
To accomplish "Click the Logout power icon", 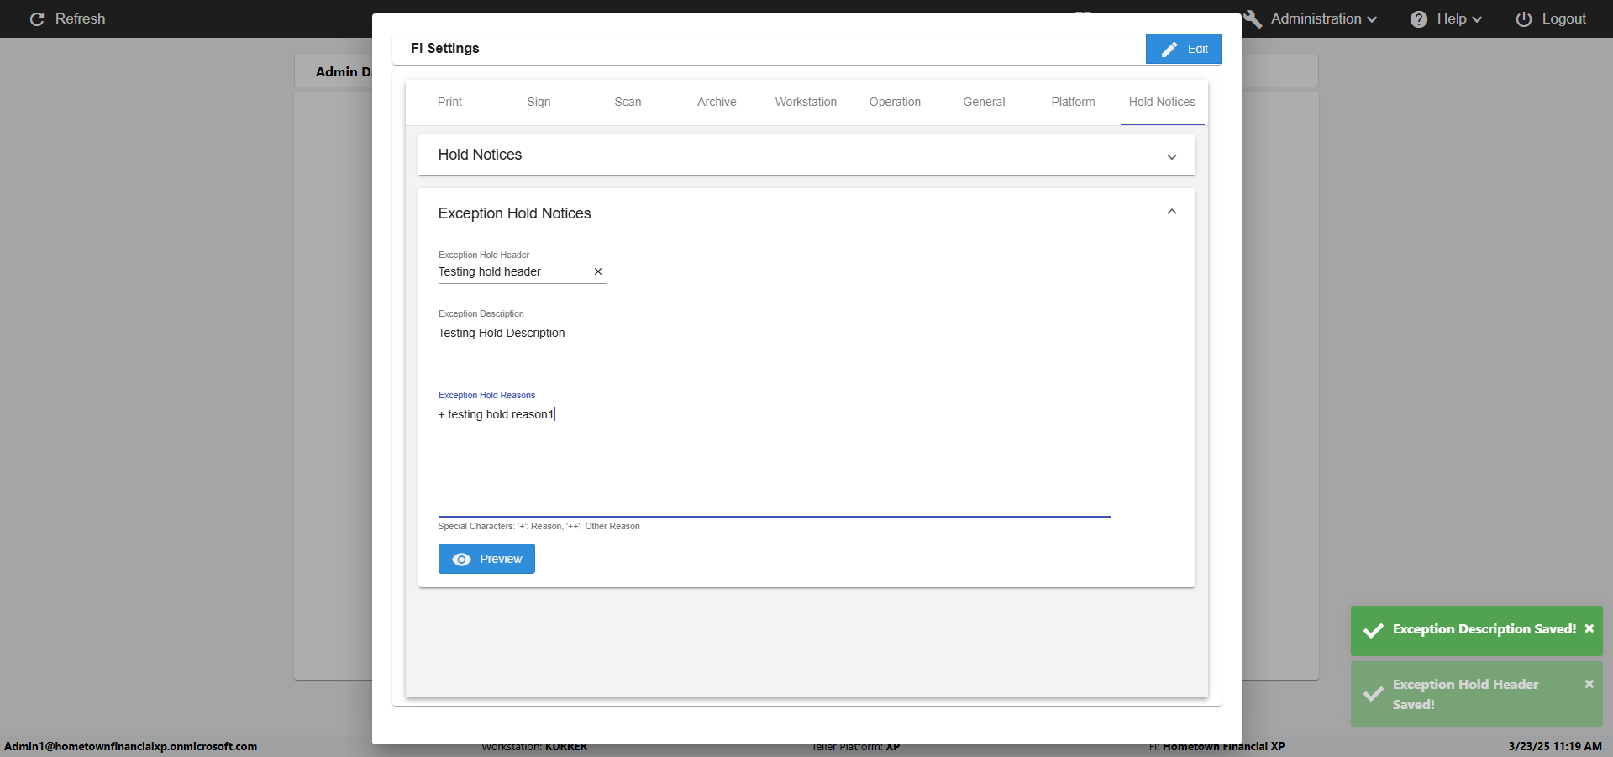I will point(1524,19).
